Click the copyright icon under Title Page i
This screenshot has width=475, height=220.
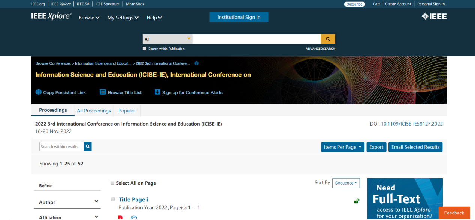coord(134,217)
